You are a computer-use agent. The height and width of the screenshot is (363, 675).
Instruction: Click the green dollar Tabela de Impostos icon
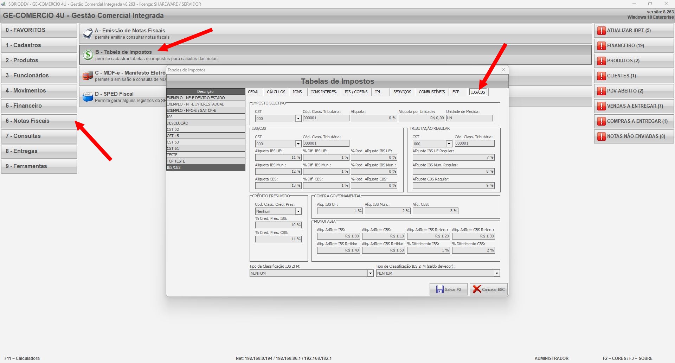[88, 55]
